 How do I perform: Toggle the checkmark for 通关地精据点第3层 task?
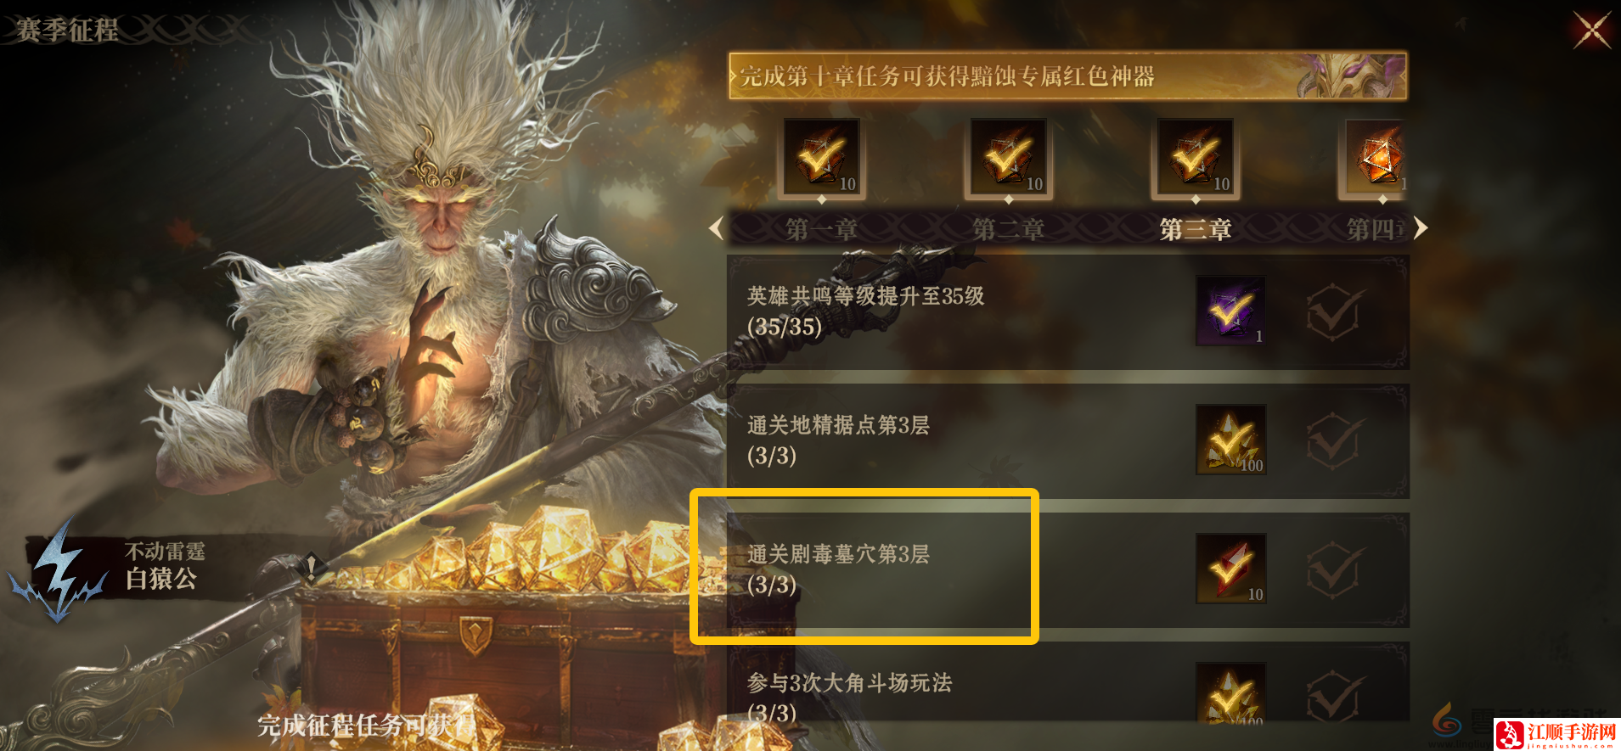[1334, 441]
